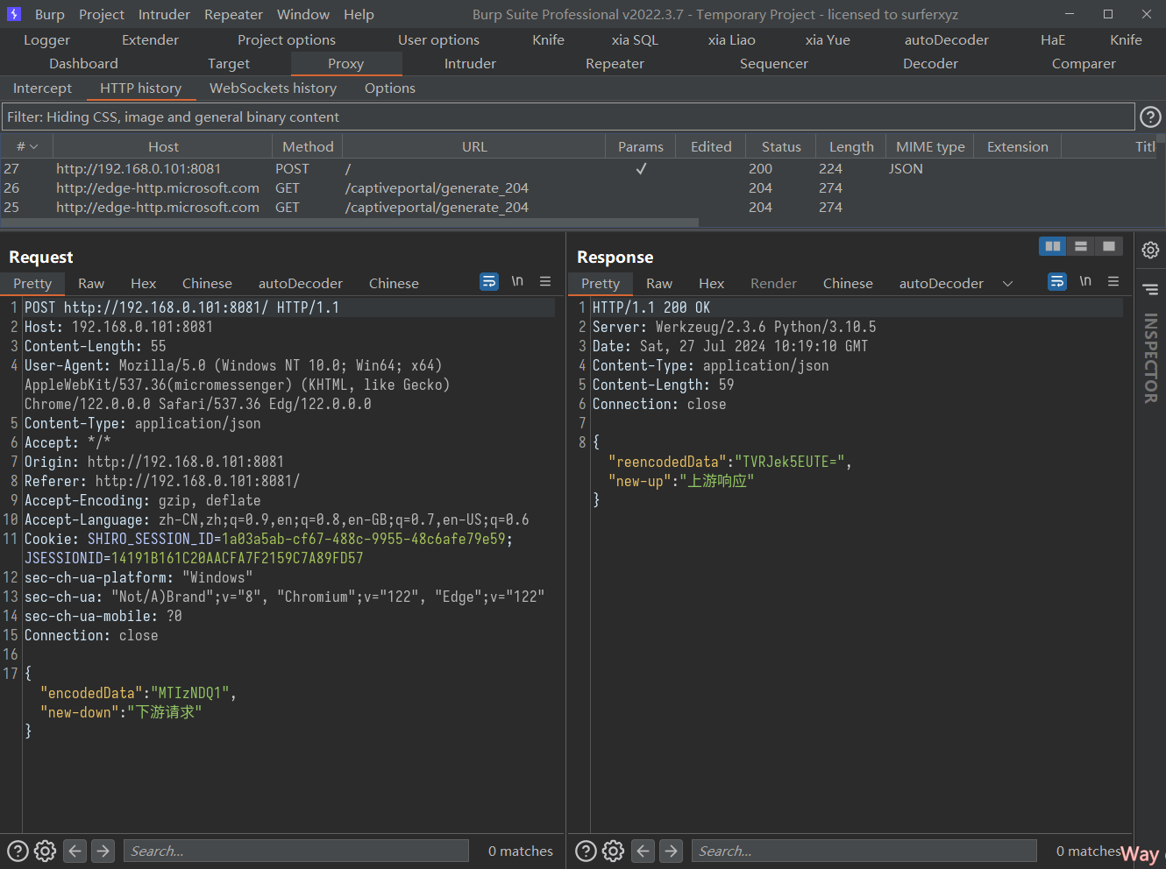Switch to the Decoder tab
The width and height of the screenshot is (1166, 869).
[x=930, y=63]
